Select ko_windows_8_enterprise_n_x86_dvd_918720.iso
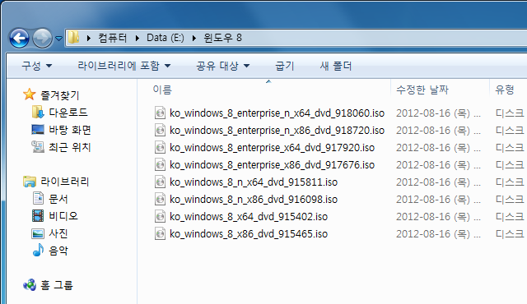Viewport: 527px width, 304px height. point(277,131)
